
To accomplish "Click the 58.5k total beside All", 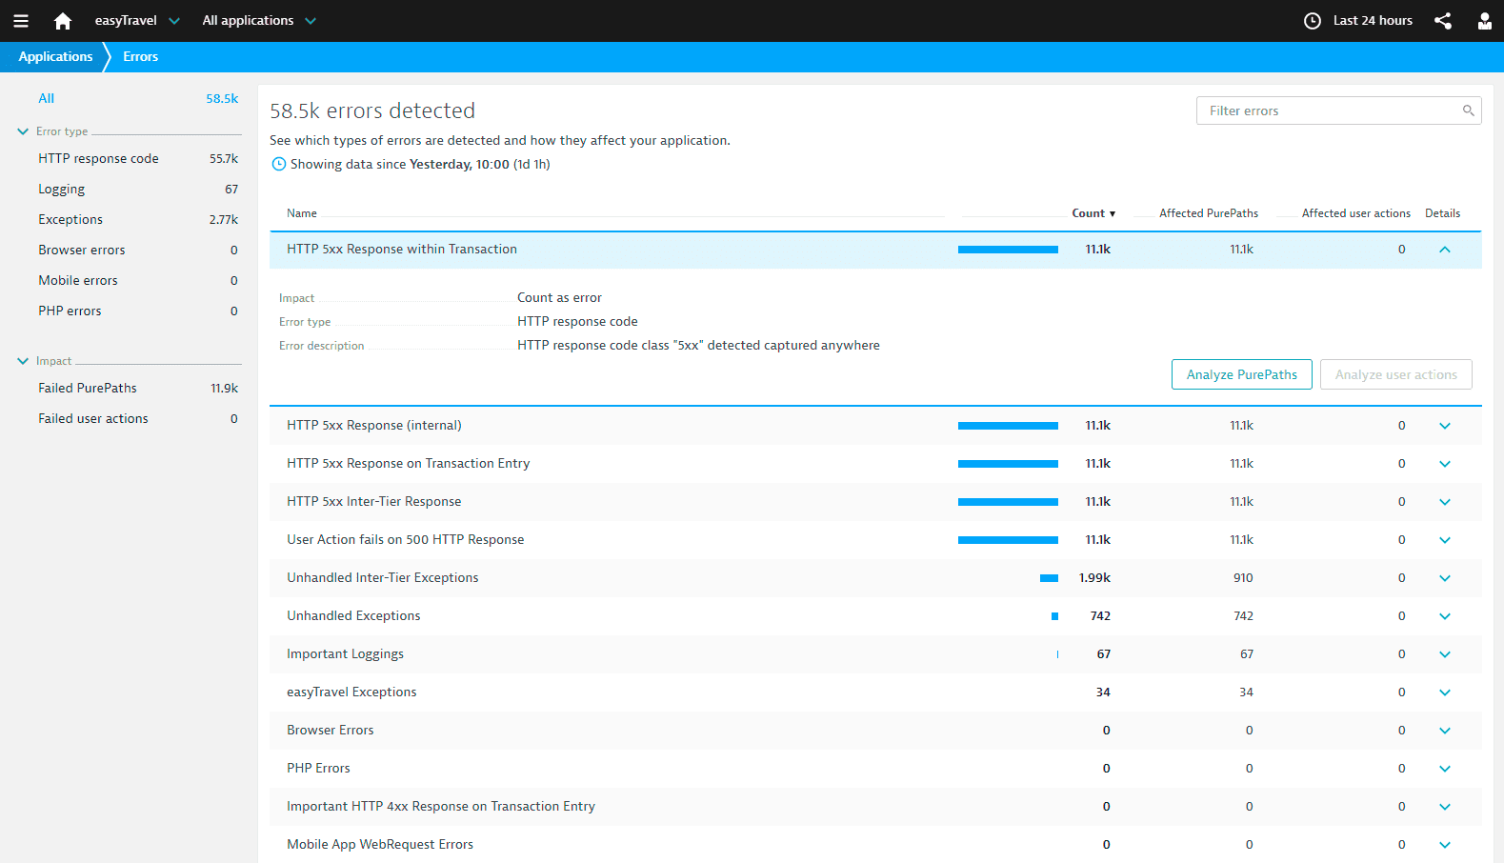I will pos(222,98).
